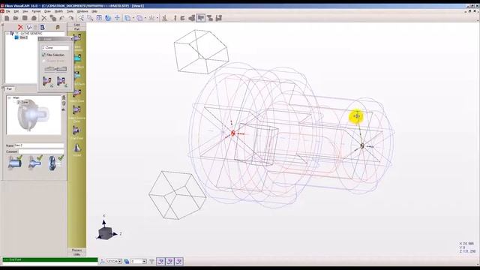Toggle the first checkmarked part icon
The image size is (480, 270).
click(x=15, y=163)
